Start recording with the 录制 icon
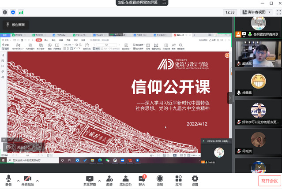The height and width of the screenshot is (189, 282). click(x=160, y=180)
